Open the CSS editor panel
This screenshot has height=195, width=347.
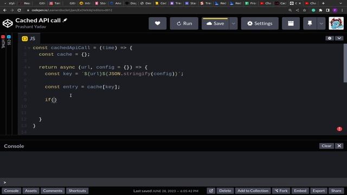[9, 40]
